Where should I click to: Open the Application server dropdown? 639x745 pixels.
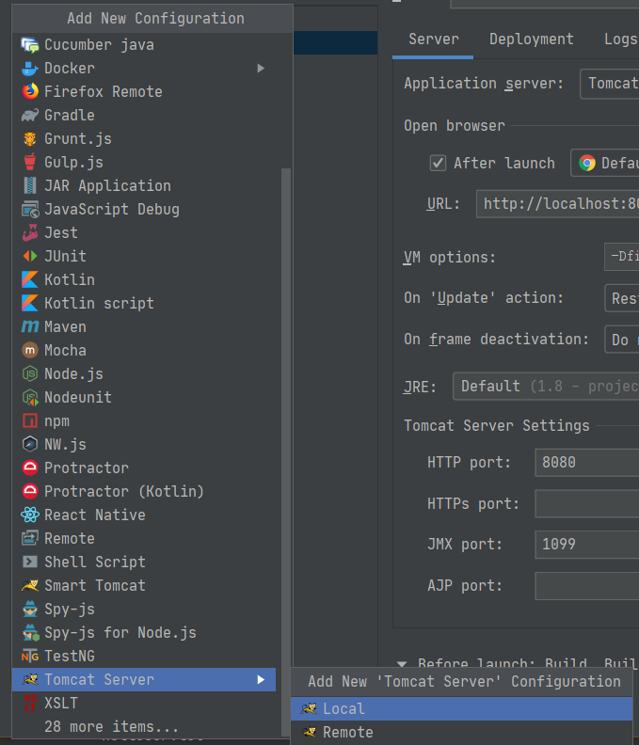point(610,84)
